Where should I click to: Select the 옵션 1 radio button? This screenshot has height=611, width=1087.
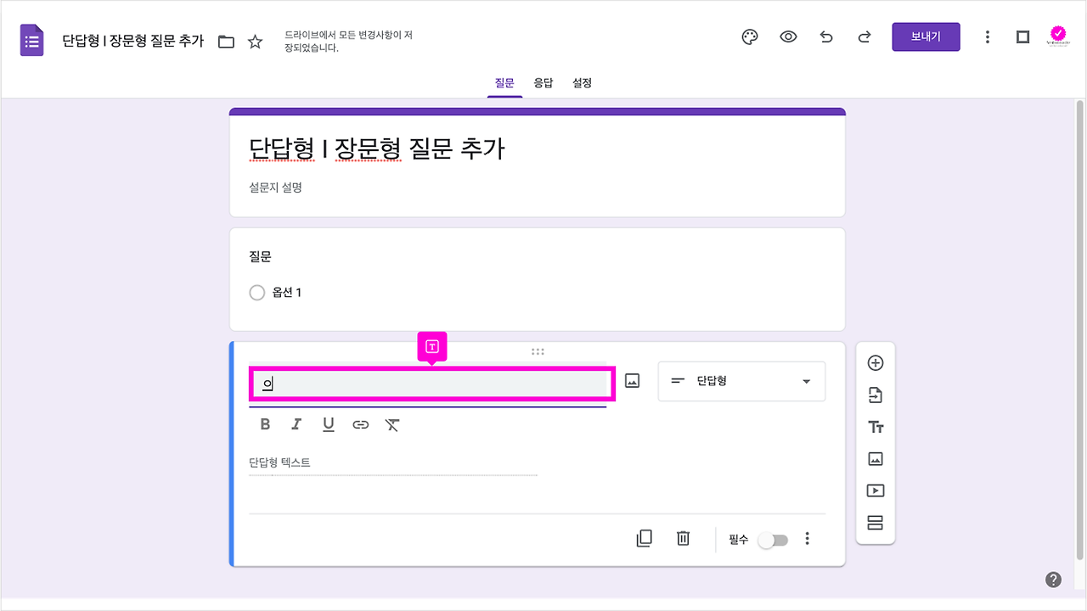(256, 292)
